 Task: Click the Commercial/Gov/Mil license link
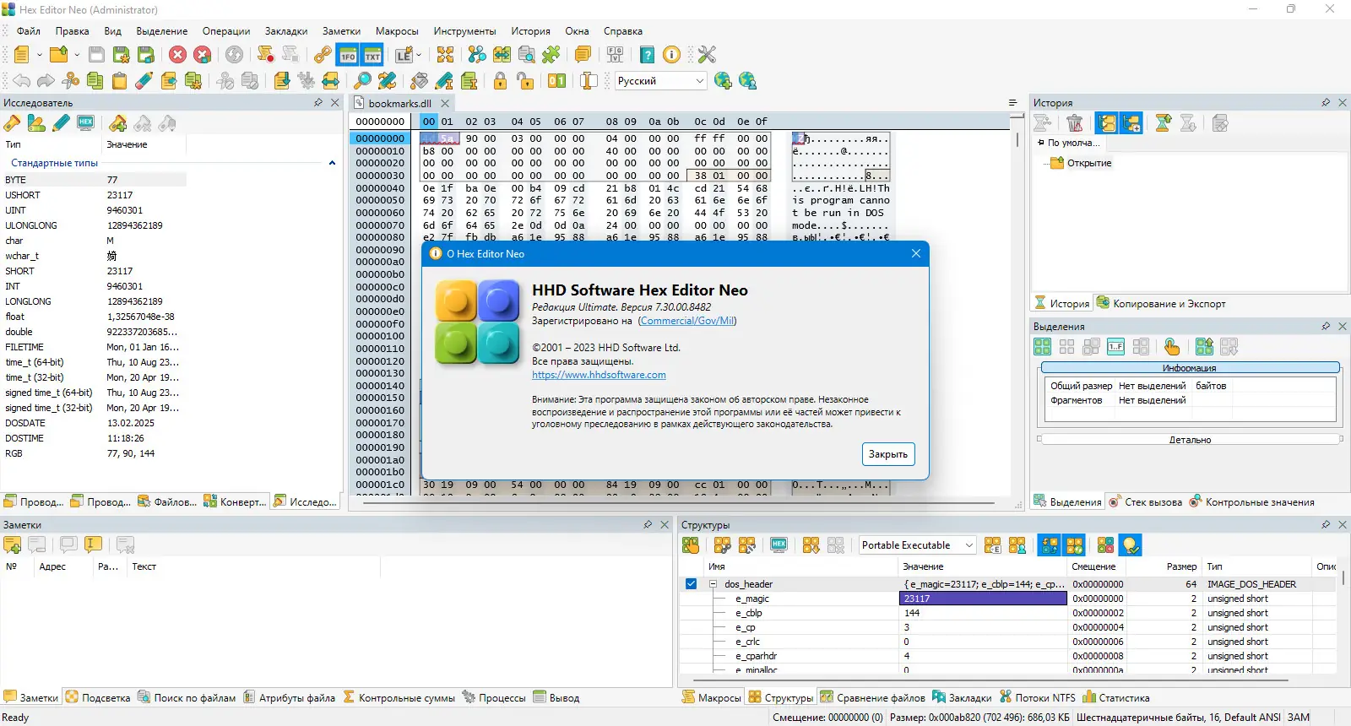(687, 321)
